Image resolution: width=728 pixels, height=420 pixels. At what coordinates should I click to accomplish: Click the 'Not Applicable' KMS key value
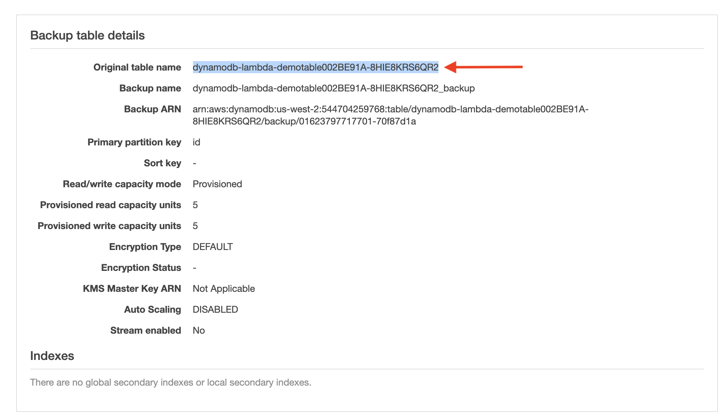point(224,289)
